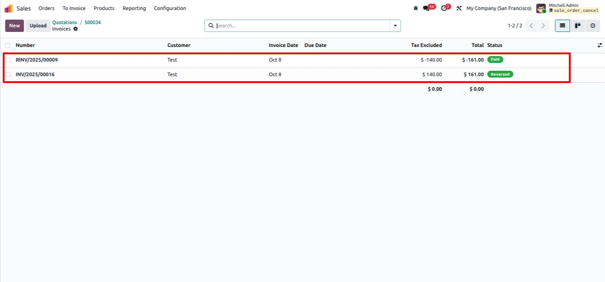Select all invoices with header checkbox

point(8,45)
